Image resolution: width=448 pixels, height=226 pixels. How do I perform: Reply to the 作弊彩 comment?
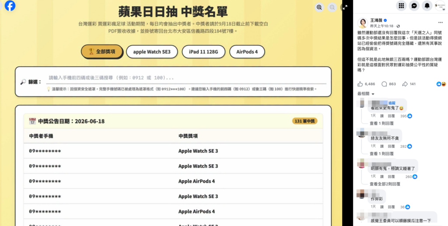click(391, 207)
